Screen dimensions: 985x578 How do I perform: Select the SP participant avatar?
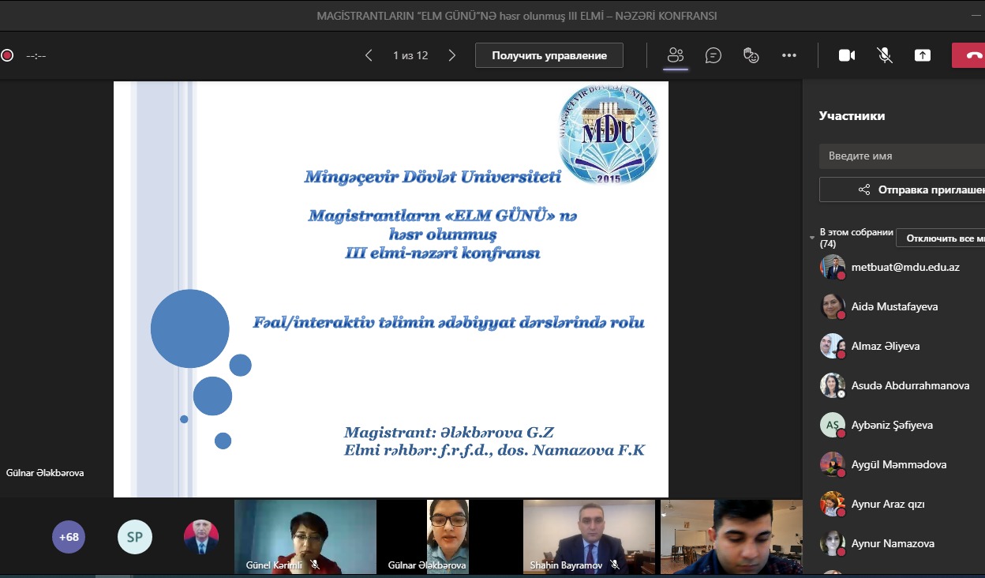point(135,537)
